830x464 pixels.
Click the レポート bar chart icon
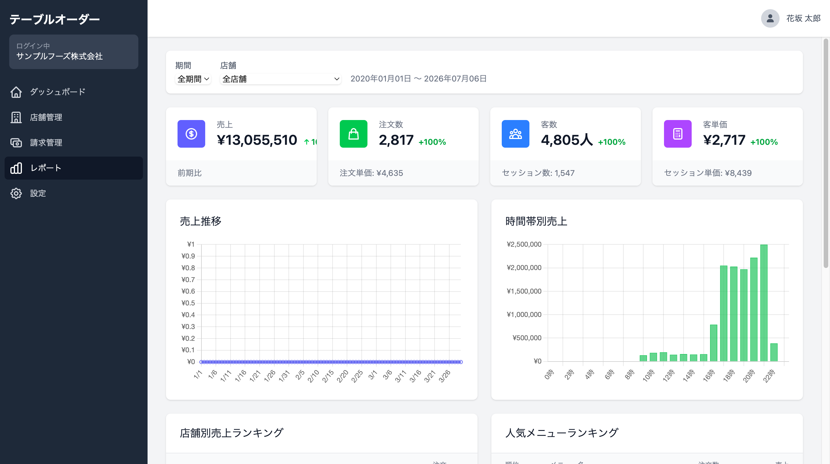pos(16,168)
